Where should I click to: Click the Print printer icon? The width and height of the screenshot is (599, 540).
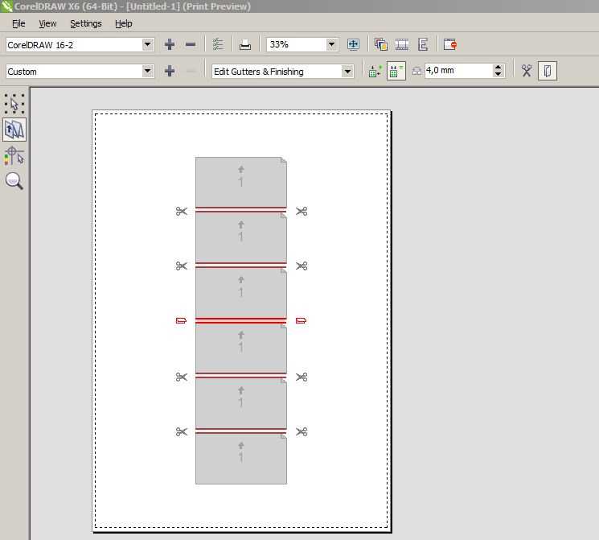245,45
